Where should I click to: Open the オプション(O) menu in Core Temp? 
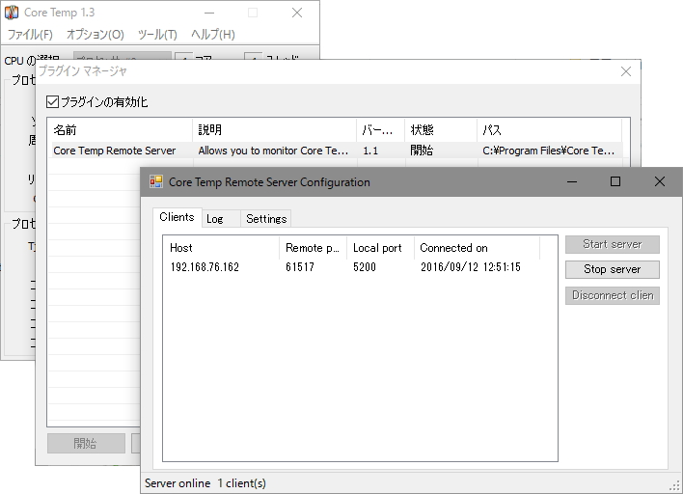point(95,35)
